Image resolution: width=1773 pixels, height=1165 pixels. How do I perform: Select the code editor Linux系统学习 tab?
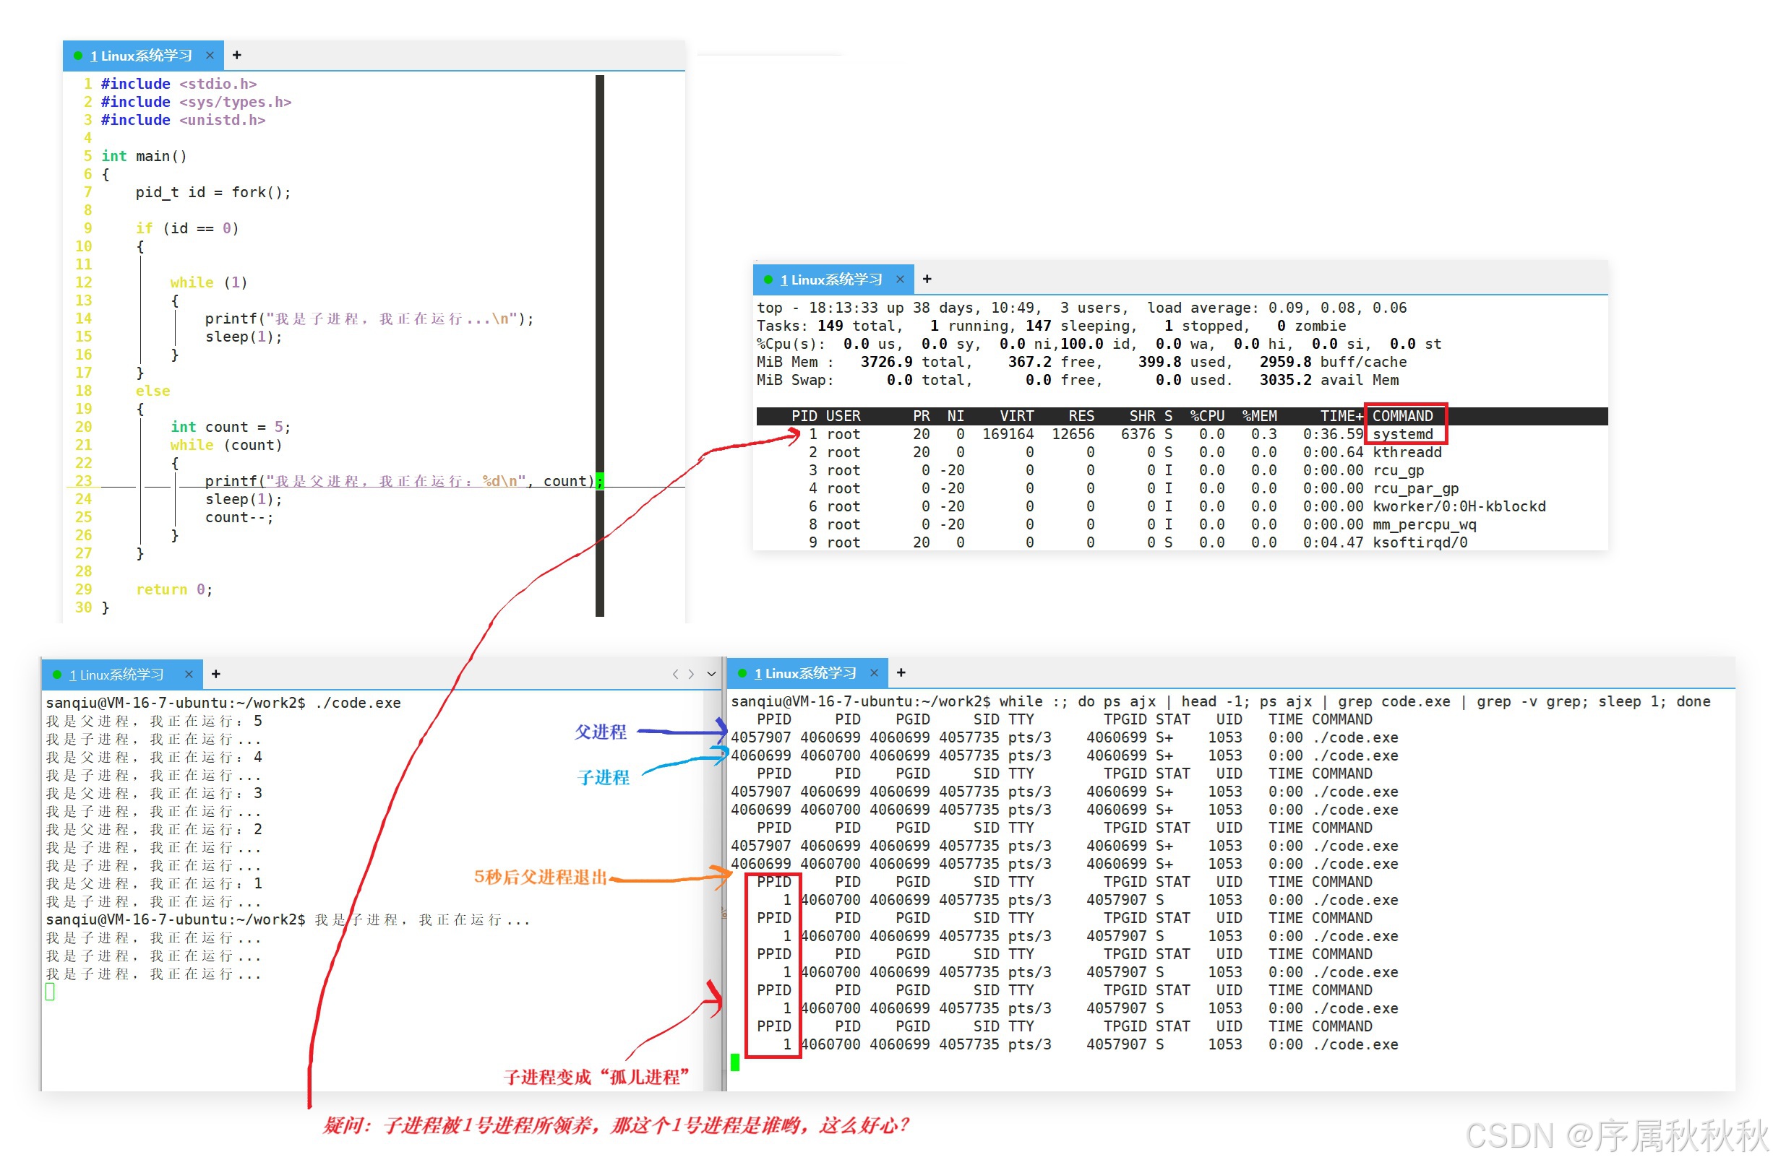pos(142,56)
